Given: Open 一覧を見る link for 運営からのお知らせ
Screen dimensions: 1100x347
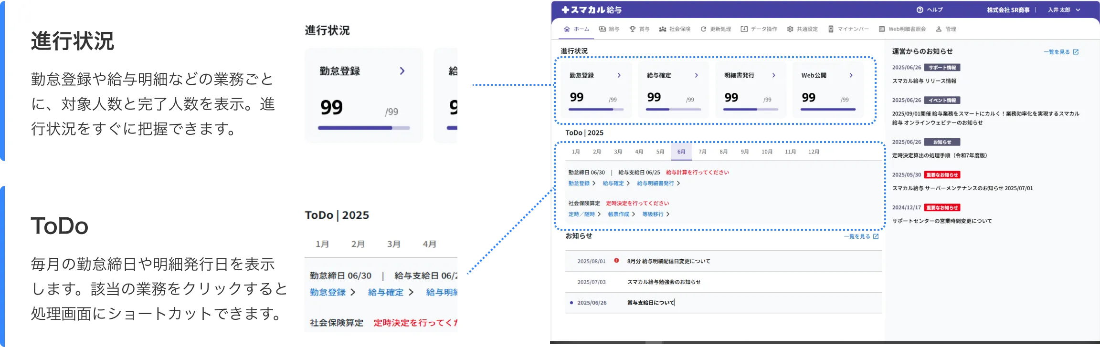Looking at the screenshot, I should pyautogui.click(x=1057, y=52).
